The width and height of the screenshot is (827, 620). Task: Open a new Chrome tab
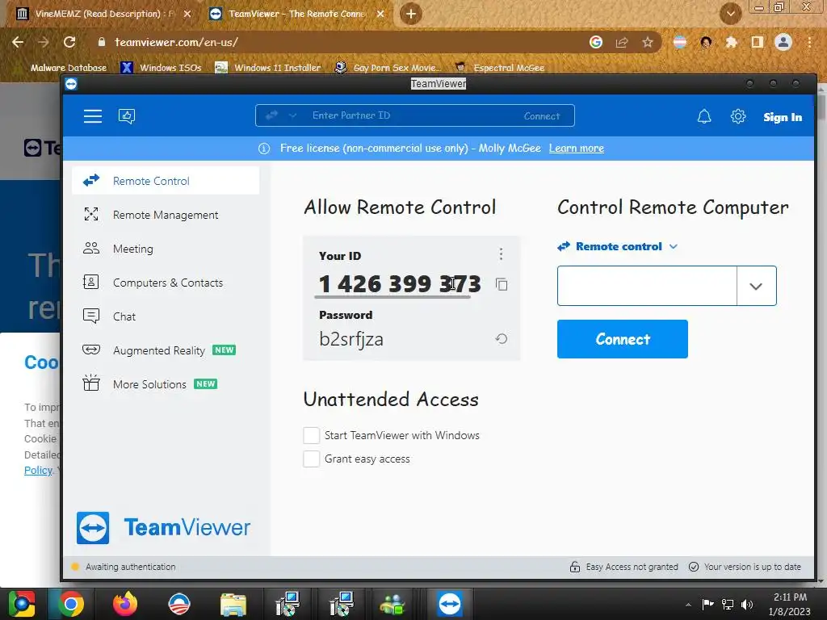411,14
